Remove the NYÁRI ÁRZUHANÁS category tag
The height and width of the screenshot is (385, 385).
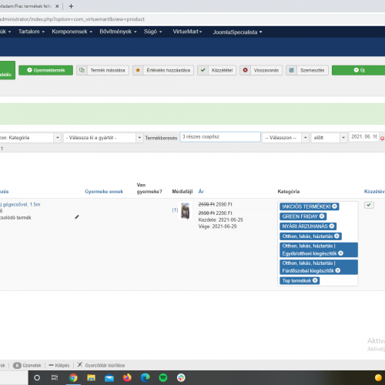pos(332,226)
